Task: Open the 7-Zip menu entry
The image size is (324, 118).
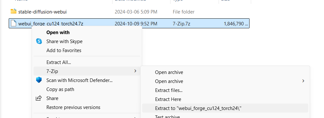Action: 87,71
